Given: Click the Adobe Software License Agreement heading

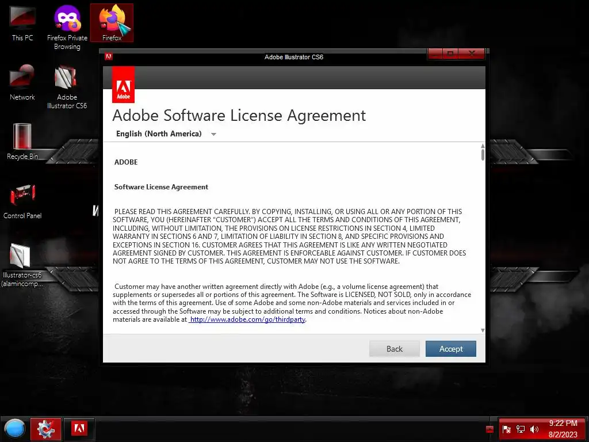Looking at the screenshot, I should [239, 115].
